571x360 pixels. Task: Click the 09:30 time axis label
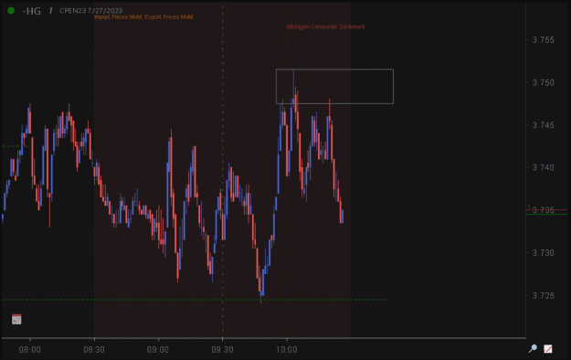click(x=222, y=350)
